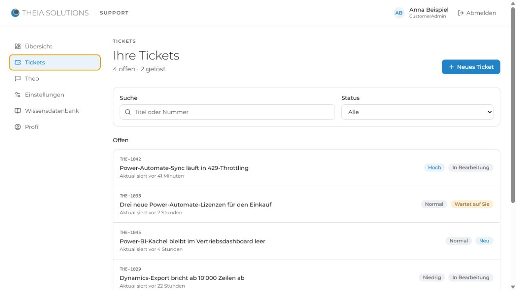Click the Übersicht grid icon in sidebar
This screenshot has width=516, height=290.
(18, 46)
